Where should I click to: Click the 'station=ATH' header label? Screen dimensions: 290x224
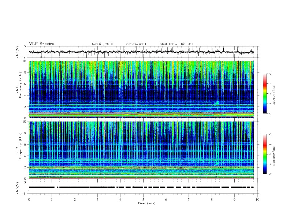(x=136, y=44)
